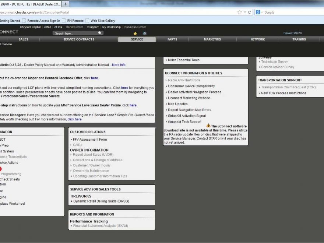The height and width of the screenshot is (243, 324).
Task: Open eSupport top link
Action: click(x=92, y=27)
